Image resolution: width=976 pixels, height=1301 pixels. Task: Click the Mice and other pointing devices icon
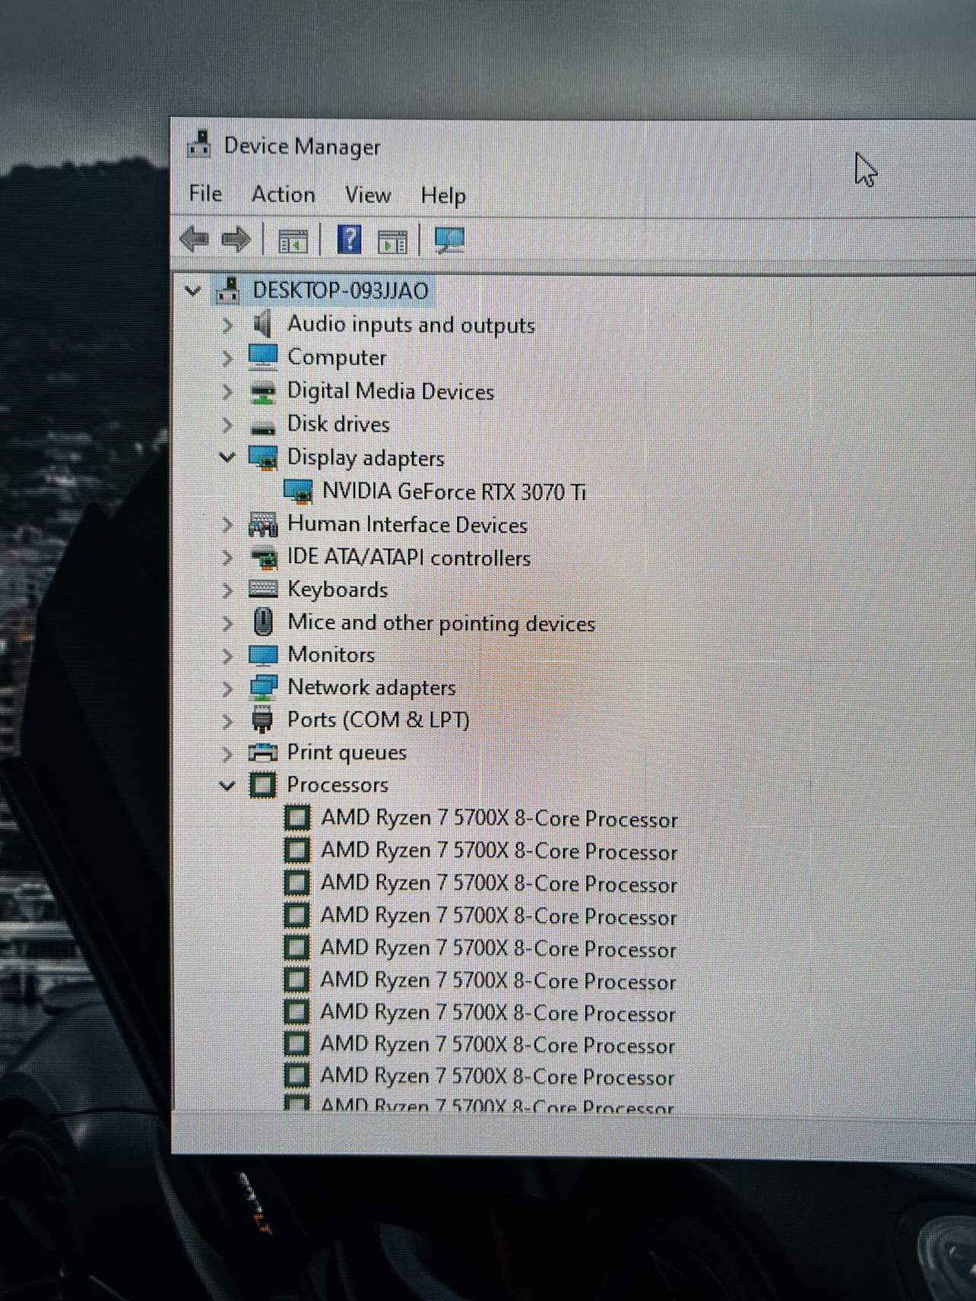click(x=263, y=622)
